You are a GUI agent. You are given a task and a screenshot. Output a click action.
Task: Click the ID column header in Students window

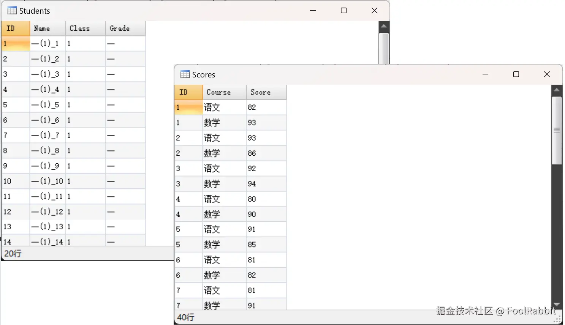pos(16,28)
